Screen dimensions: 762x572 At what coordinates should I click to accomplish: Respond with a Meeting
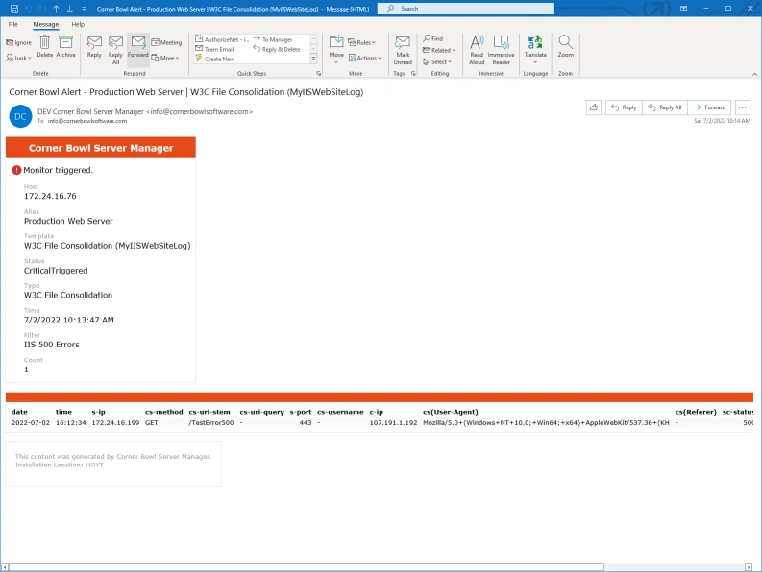tap(166, 43)
